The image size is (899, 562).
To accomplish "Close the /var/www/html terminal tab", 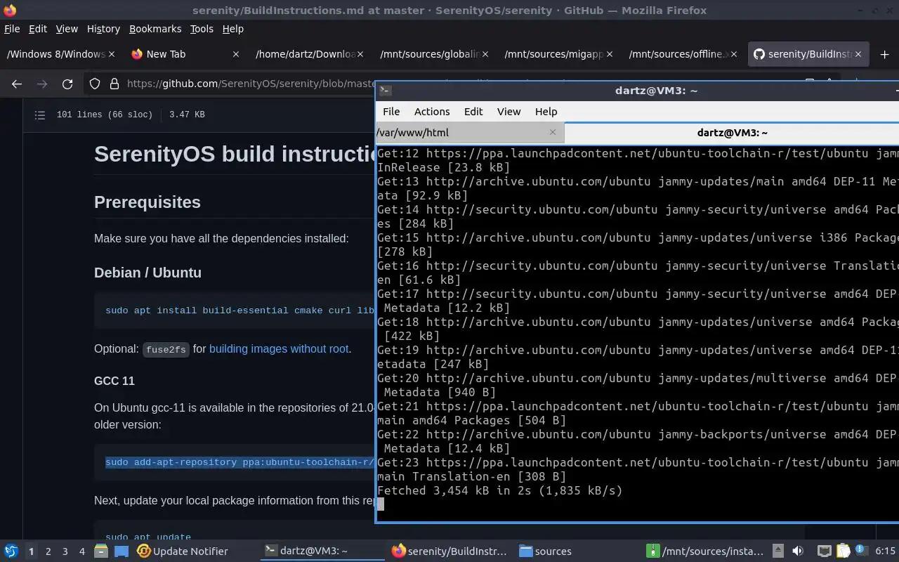I will (553, 132).
